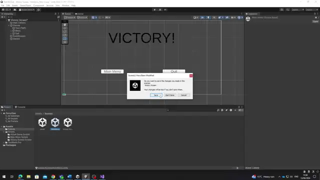The height and width of the screenshot is (180, 320).
Task: Select Text (TMP) object in Hierarchy
Action: 19,28
